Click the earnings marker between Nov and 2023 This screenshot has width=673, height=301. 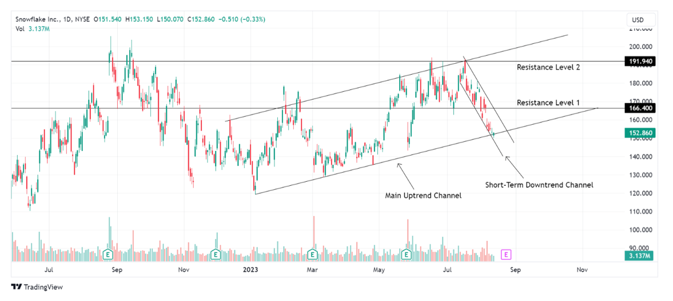[x=216, y=253]
